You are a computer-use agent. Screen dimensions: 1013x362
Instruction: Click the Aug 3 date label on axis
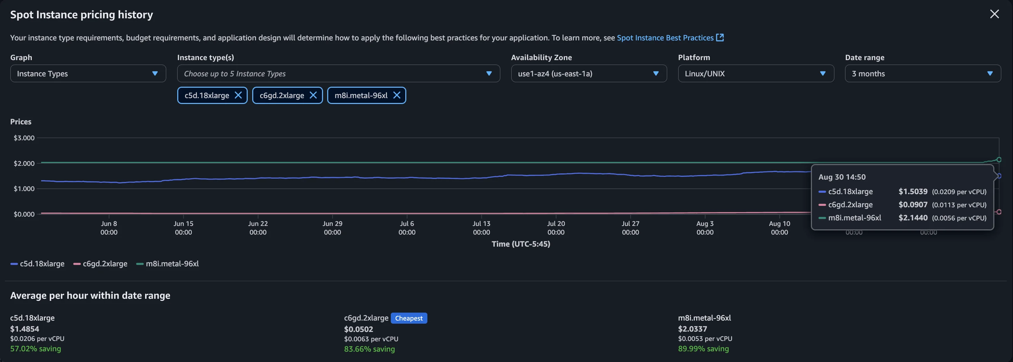[x=705, y=223]
